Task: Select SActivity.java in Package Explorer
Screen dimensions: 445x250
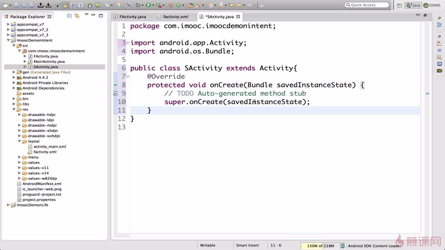Action: coord(46,67)
